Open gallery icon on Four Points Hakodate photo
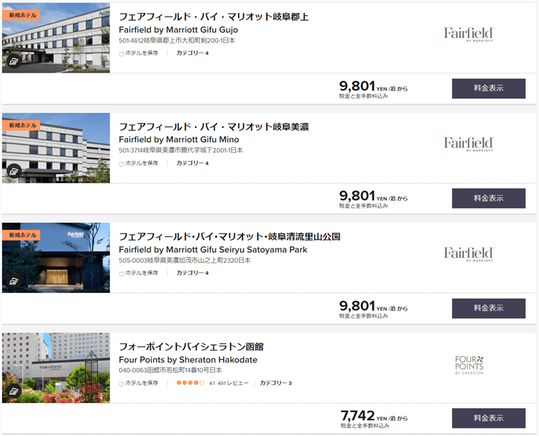 tap(14, 391)
